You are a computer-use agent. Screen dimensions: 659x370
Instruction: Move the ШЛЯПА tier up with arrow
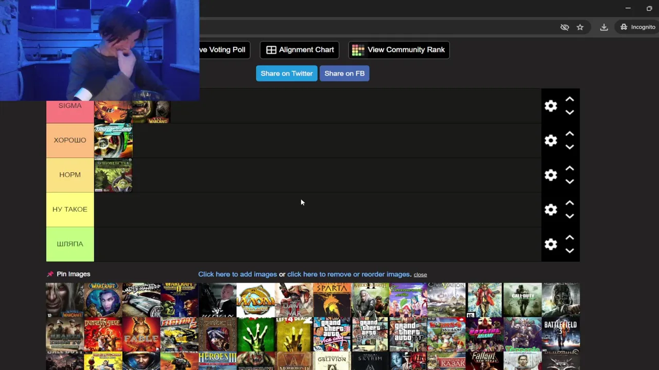click(569, 237)
